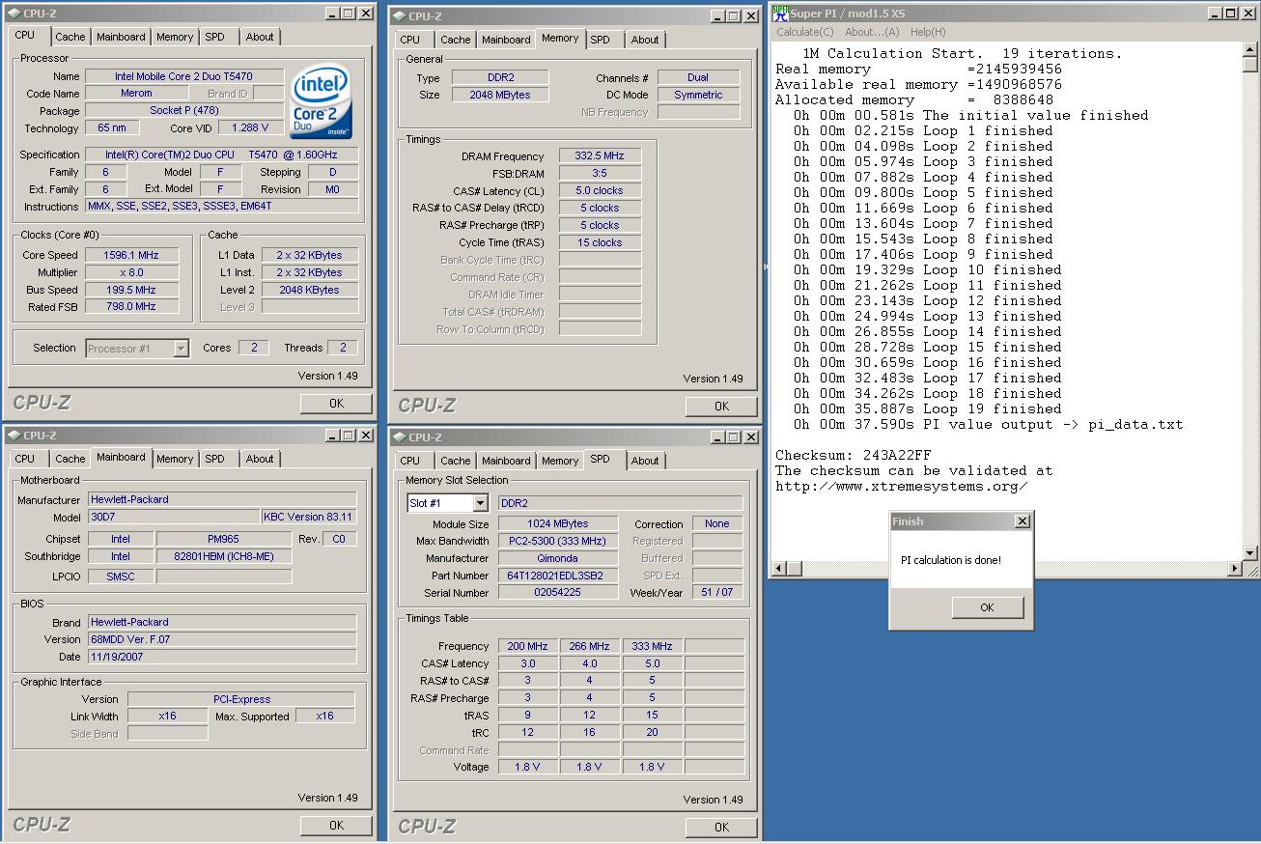Click the Cycle Time value 15 clocks
The width and height of the screenshot is (1261, 844).
600,242
